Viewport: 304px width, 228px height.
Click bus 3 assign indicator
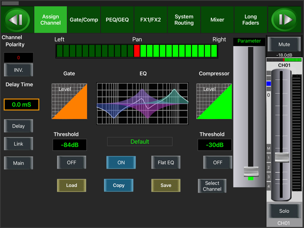pyautogui.click(x=269, y=177)
